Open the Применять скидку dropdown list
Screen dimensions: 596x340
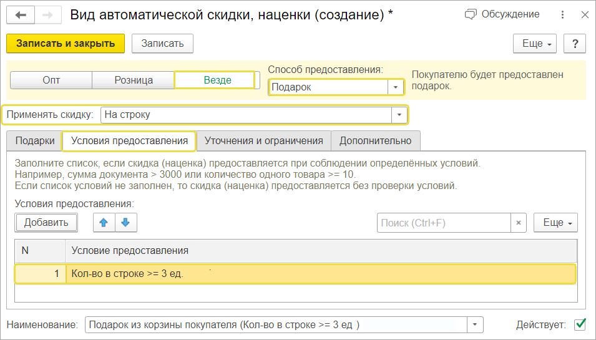pos(399,115)
